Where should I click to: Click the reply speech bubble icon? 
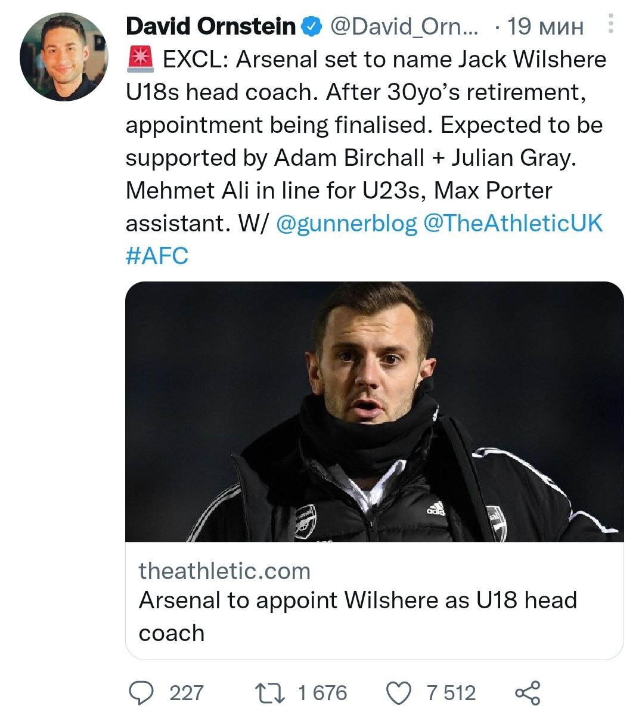pos(142,692)
